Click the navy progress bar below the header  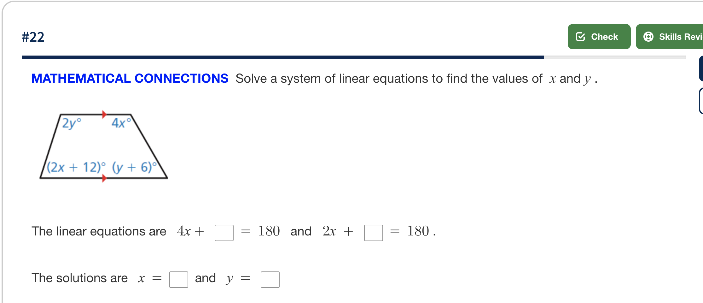(x=284, y=57)
